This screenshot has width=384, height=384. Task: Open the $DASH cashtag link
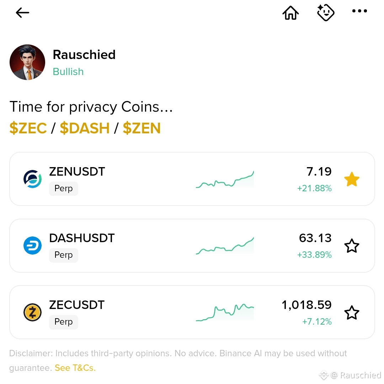85,128
